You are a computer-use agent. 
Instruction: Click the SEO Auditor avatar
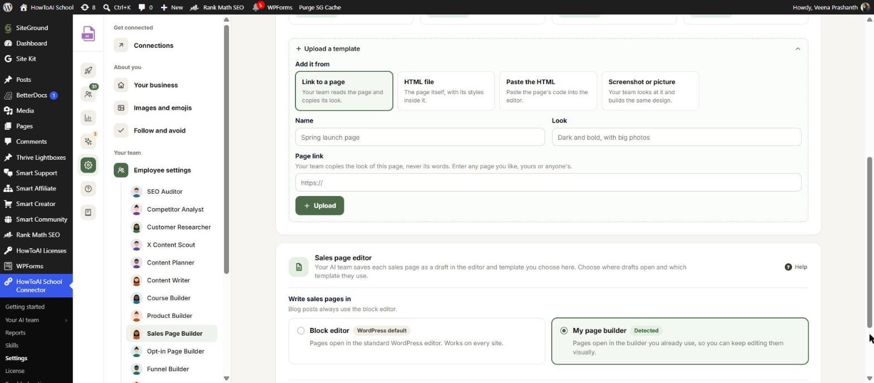(136, 191)
